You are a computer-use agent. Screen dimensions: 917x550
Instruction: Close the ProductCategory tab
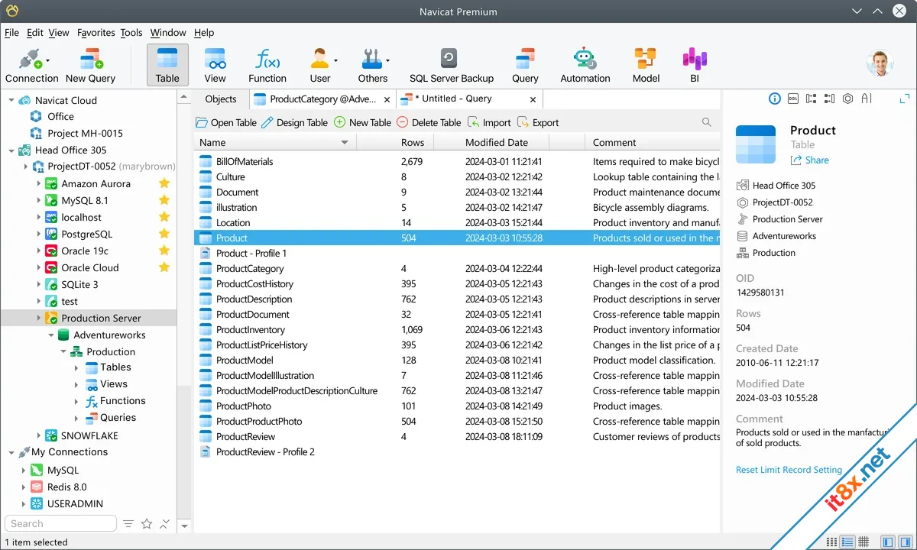387,99
